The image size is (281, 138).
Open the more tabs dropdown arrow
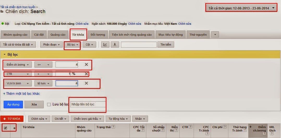[215, 35]
